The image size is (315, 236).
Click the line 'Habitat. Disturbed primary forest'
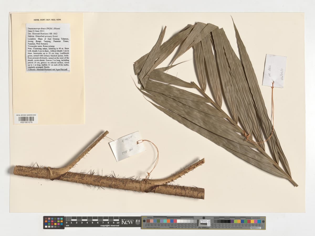tap(42, 36)
